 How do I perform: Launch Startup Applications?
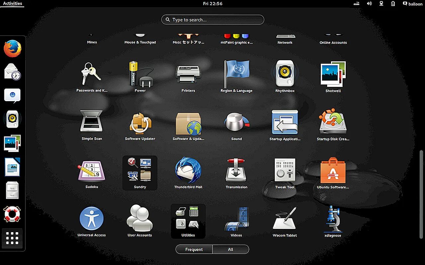click(x=285, y=125)
